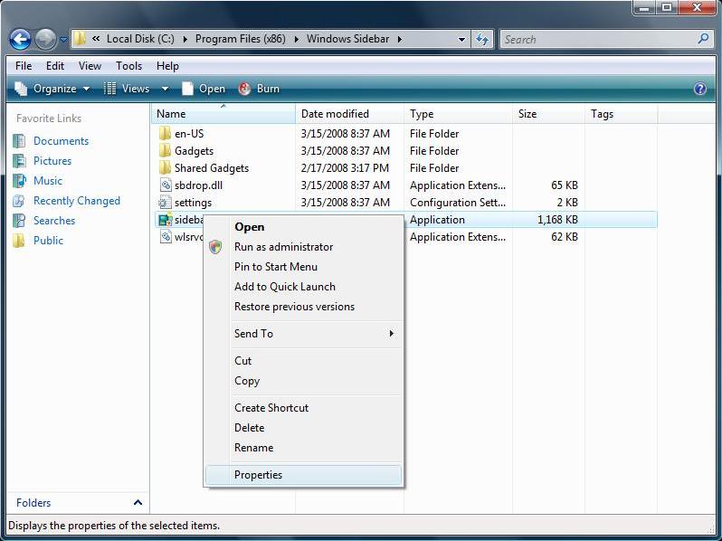Select the sbdrop.dll file icon
Screen dimensions: 722x541
(x=165, y=185)
